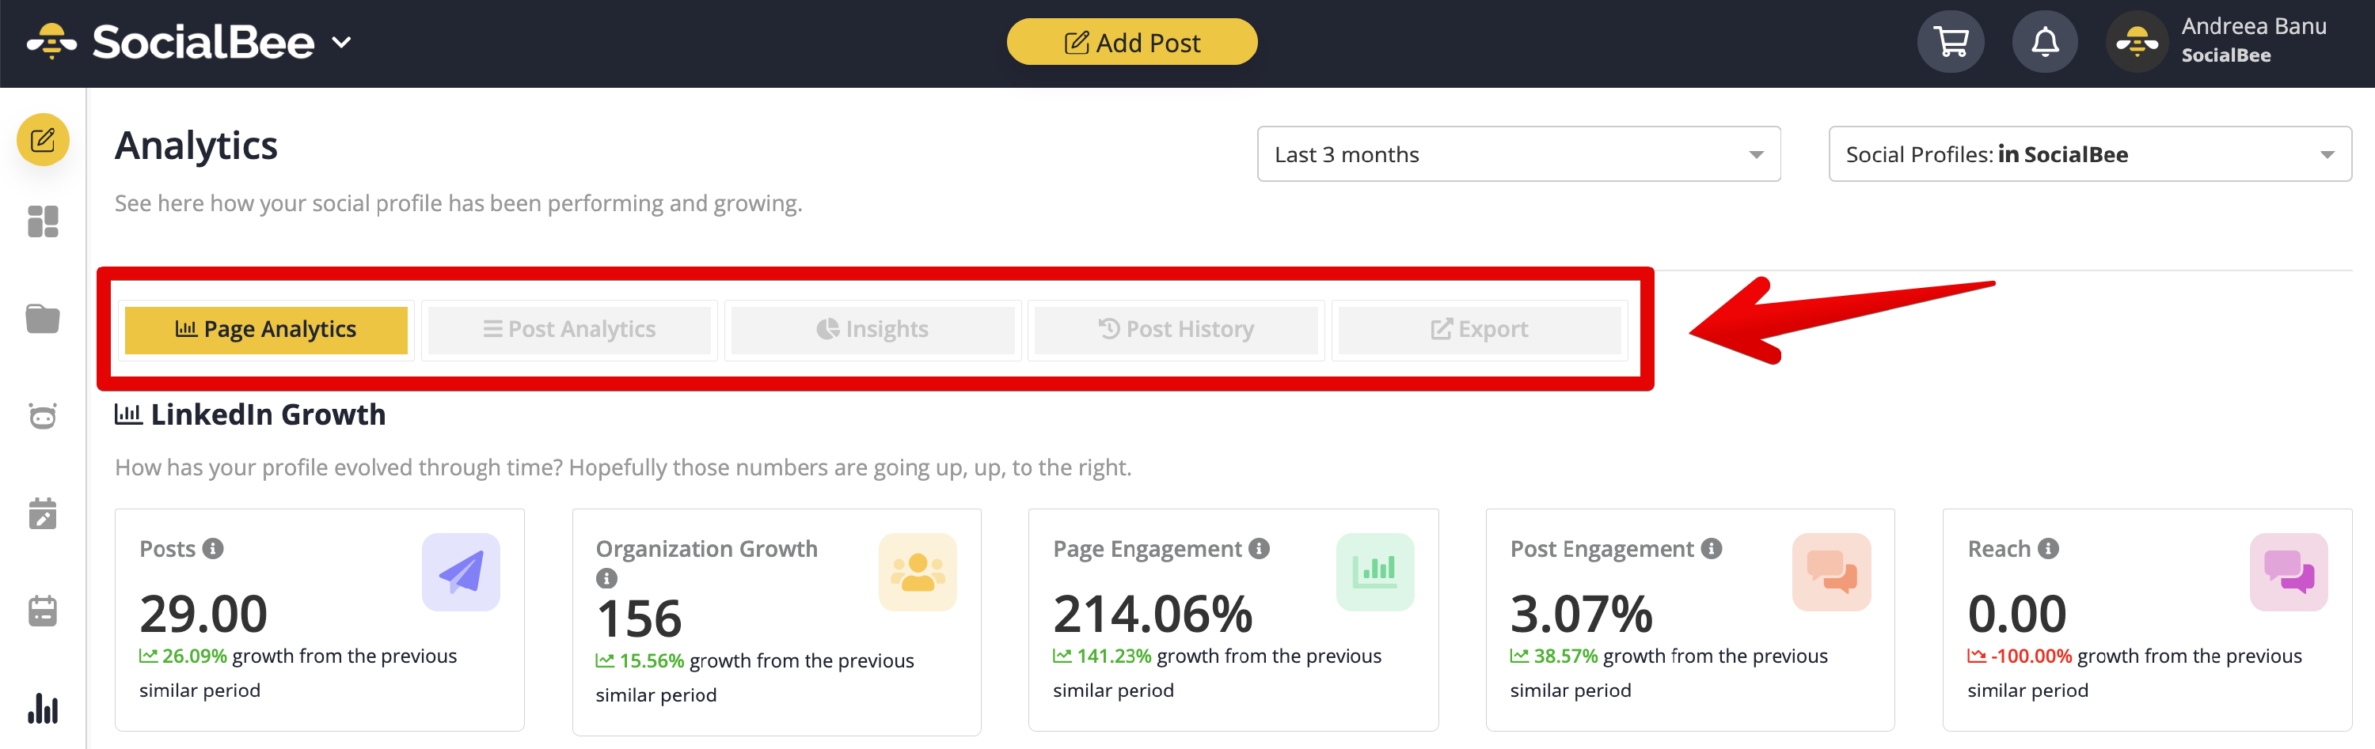Click the LinkedIn Growth heading
The height and width of the screenshot is (749, 2375).
[268, 414]
